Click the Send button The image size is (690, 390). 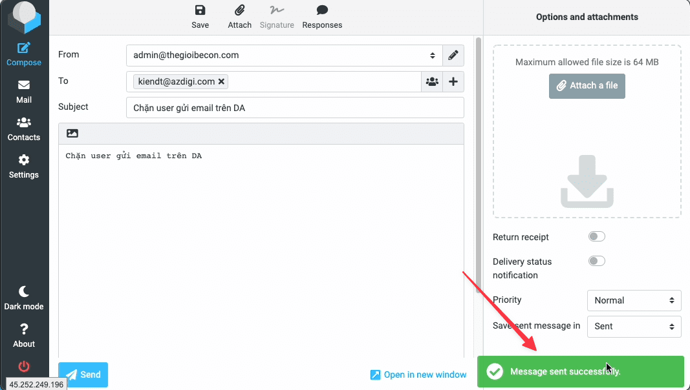pyautogui.click(x=83, y=375)
